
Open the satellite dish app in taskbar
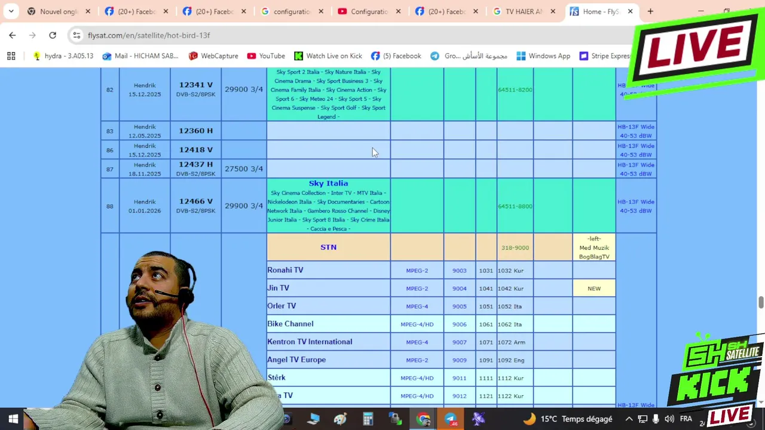(x=478, y=419)
